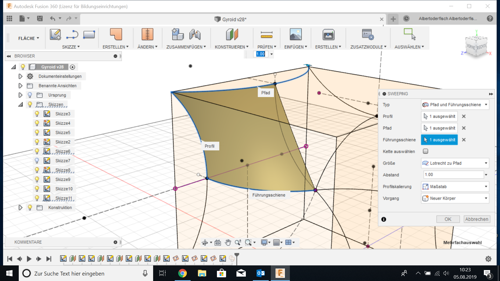This screenshot has width=500, height=281.
Task: Open the Job Status clock icon
Action: pos(406,19)
